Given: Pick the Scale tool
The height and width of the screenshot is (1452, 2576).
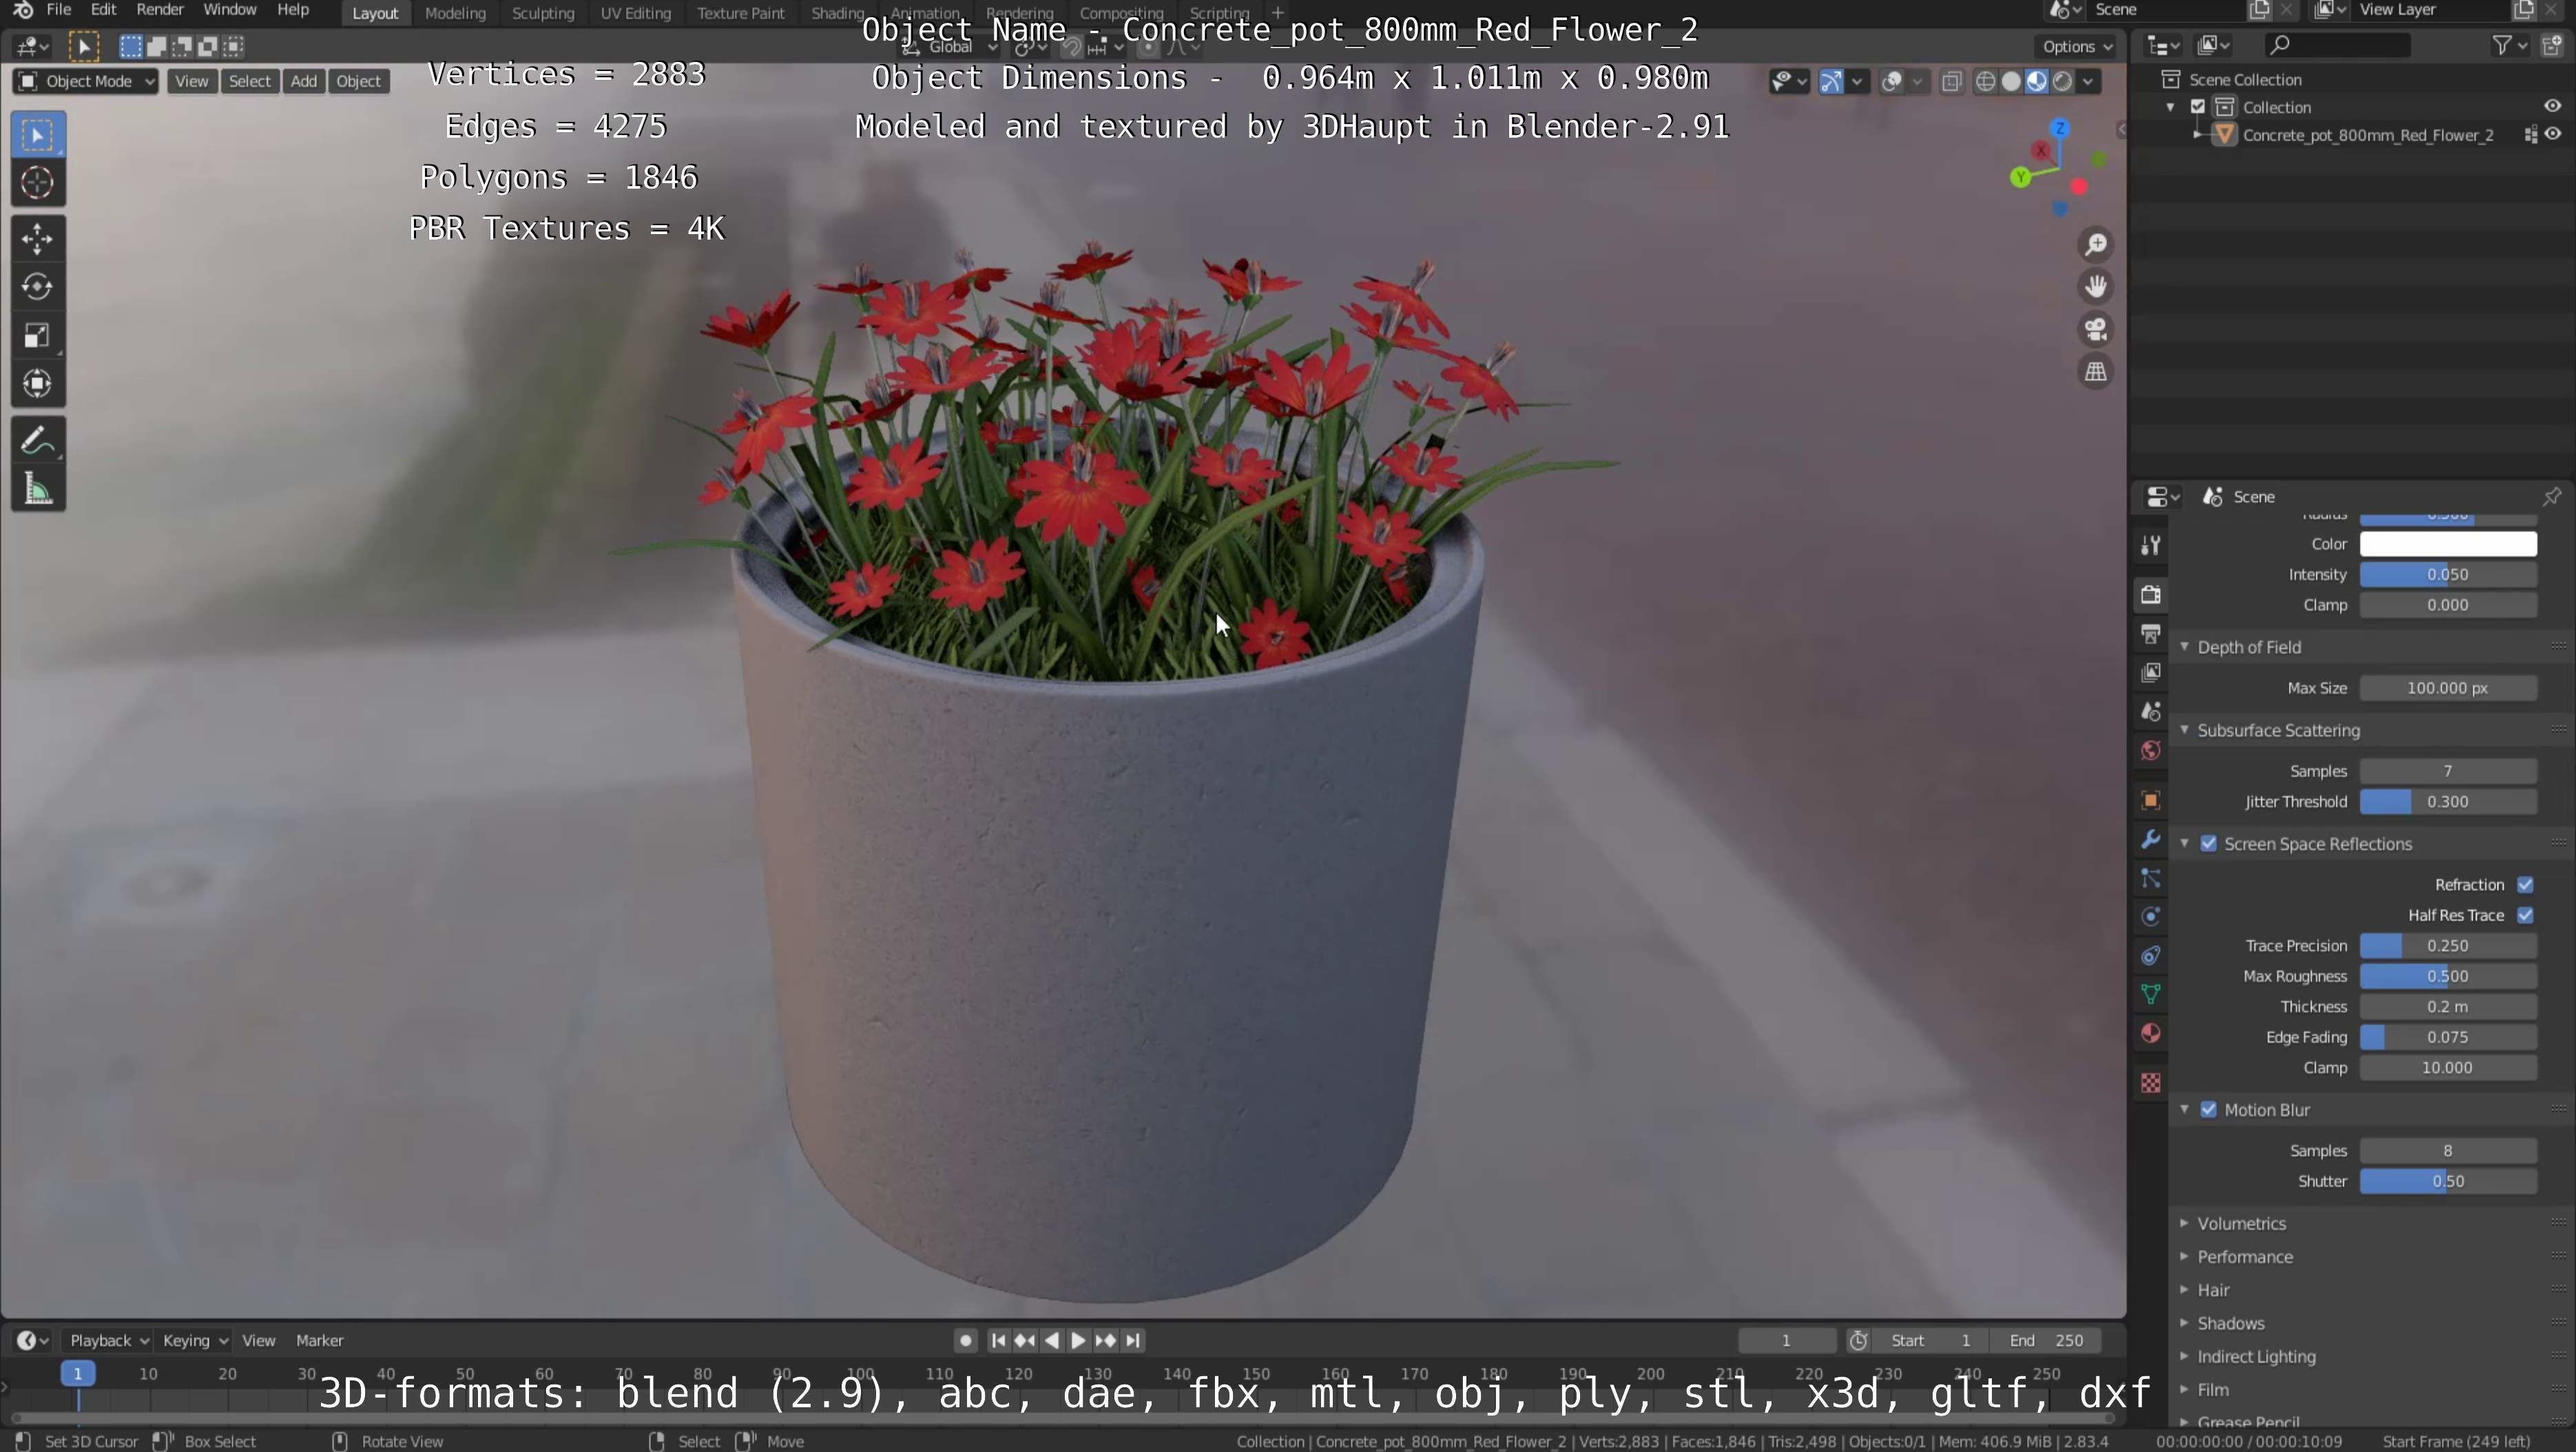Looking at the screenshot, I should click(x=38, y=336).
